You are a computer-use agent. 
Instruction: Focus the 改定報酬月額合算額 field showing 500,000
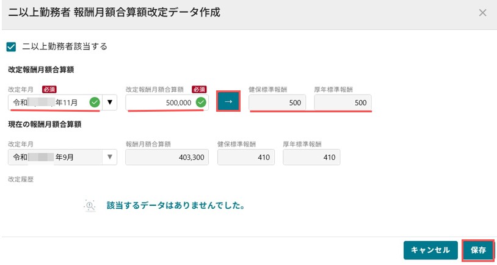(x=167, y=103)
